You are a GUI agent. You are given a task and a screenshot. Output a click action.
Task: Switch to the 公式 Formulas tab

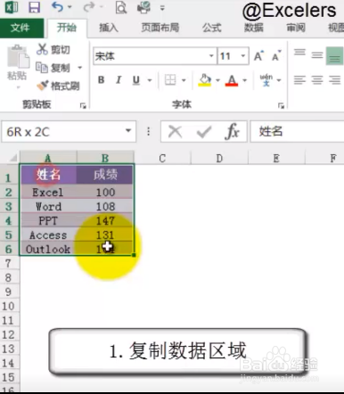tap(211, 28)
